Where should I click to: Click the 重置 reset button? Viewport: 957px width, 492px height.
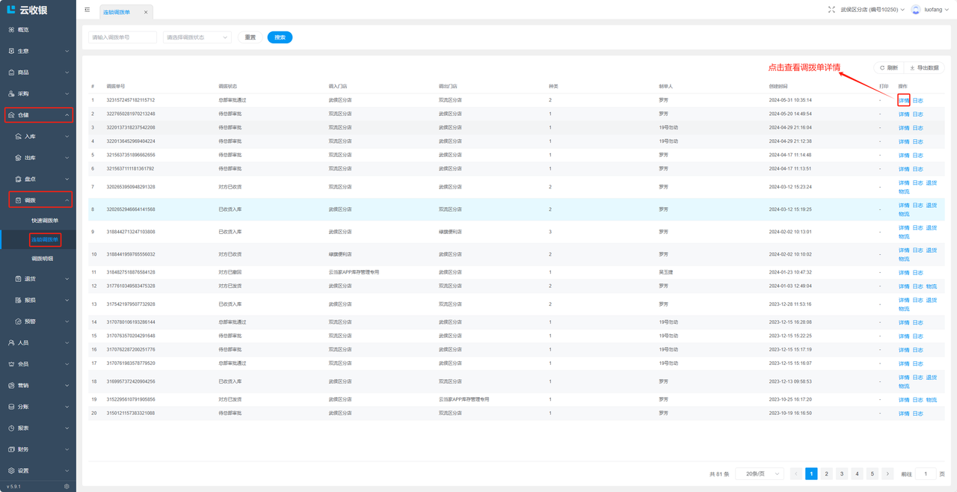(x=250, y=37)
